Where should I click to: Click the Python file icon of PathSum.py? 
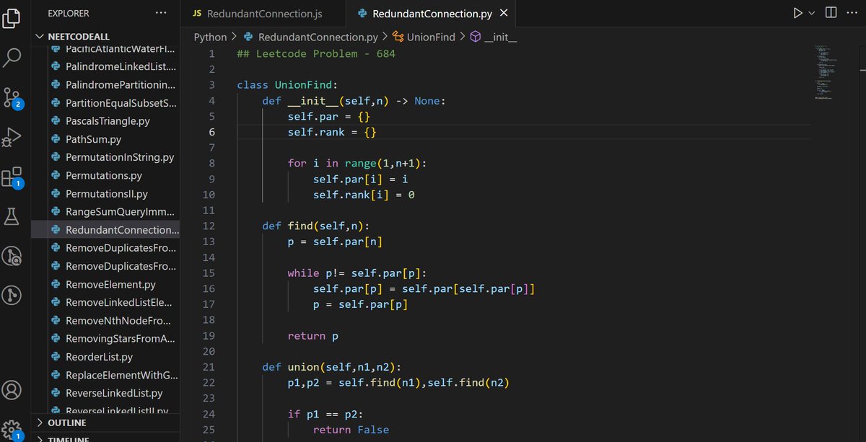point(56,139)
